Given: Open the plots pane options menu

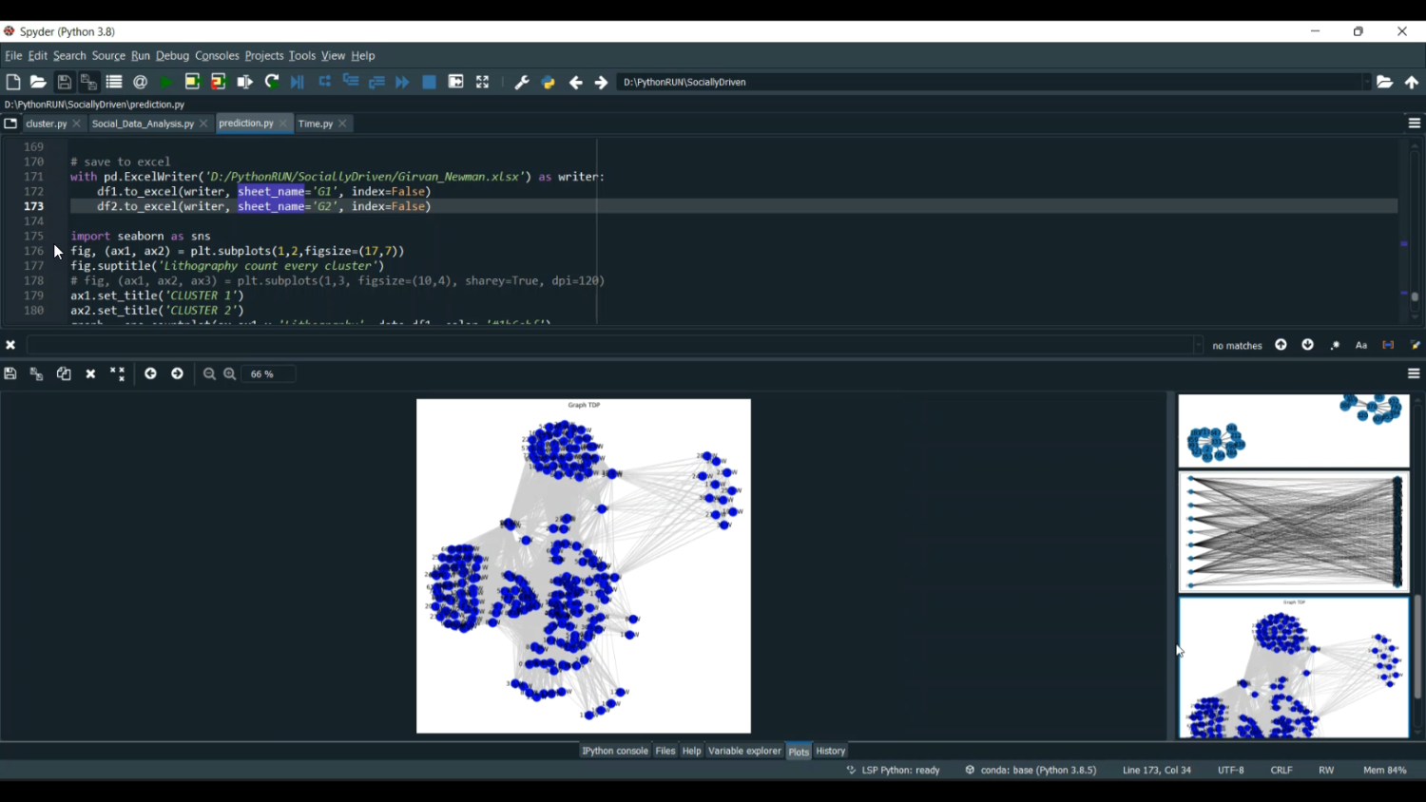Looking at the screenshot, I should [1414, 374].
